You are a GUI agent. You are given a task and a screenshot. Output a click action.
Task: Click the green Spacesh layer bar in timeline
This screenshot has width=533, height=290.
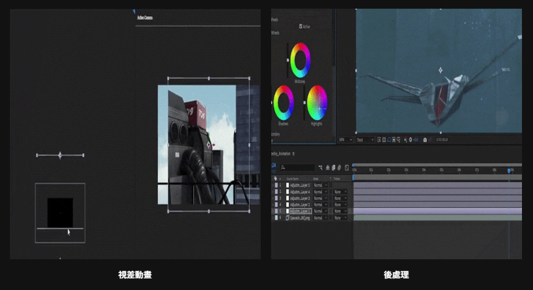pos(437,217)
